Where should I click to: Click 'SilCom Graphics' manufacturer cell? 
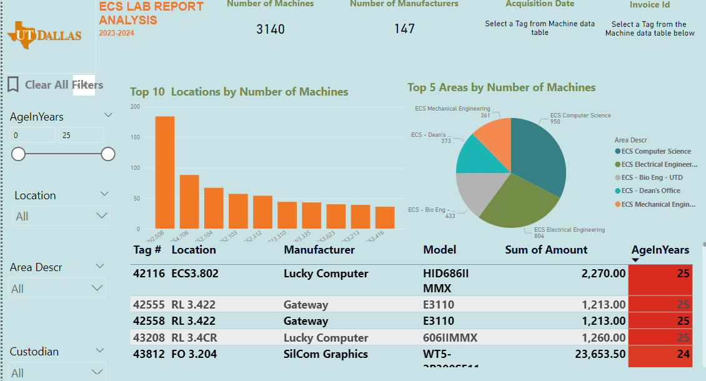click(326, 354)
